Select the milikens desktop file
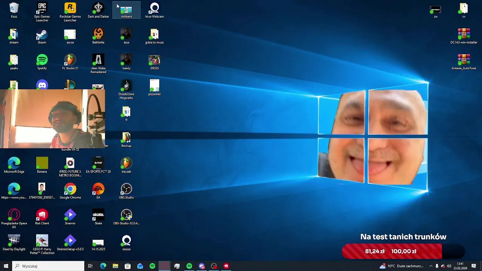482x271 pixels. click(x=126, y=11)
